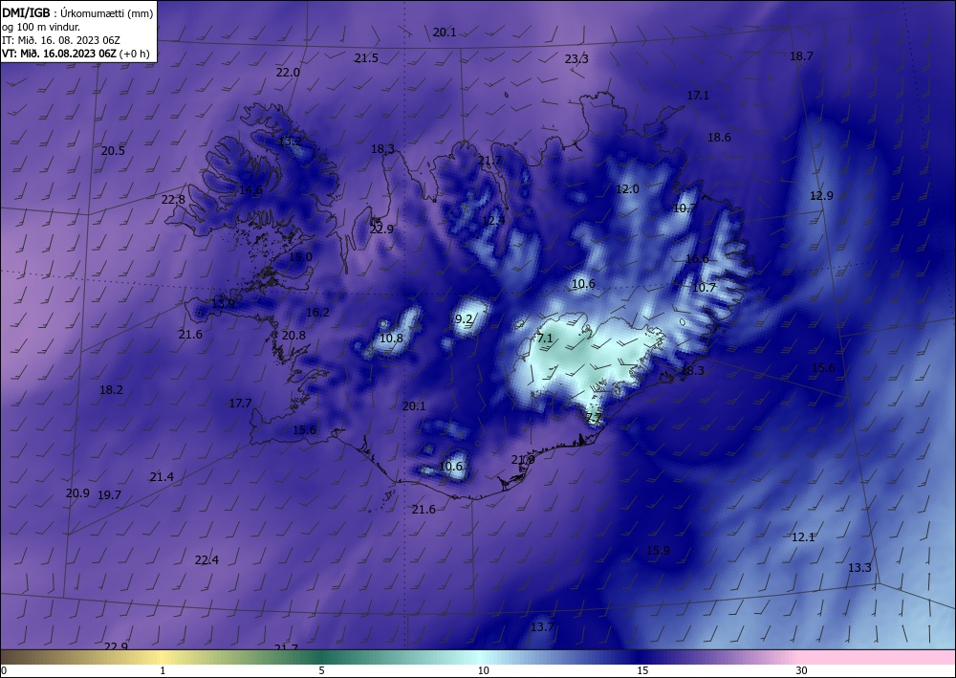Click the 13.2 value in the Westfjords
This screenshot has height=678, width=956.
[290, 141]
